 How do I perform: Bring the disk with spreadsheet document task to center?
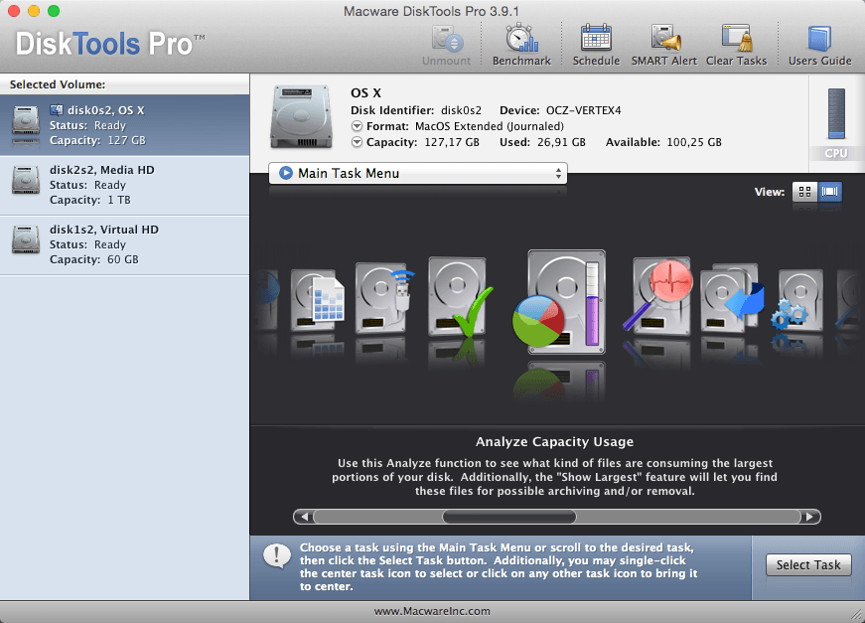[x=317, y=300]
